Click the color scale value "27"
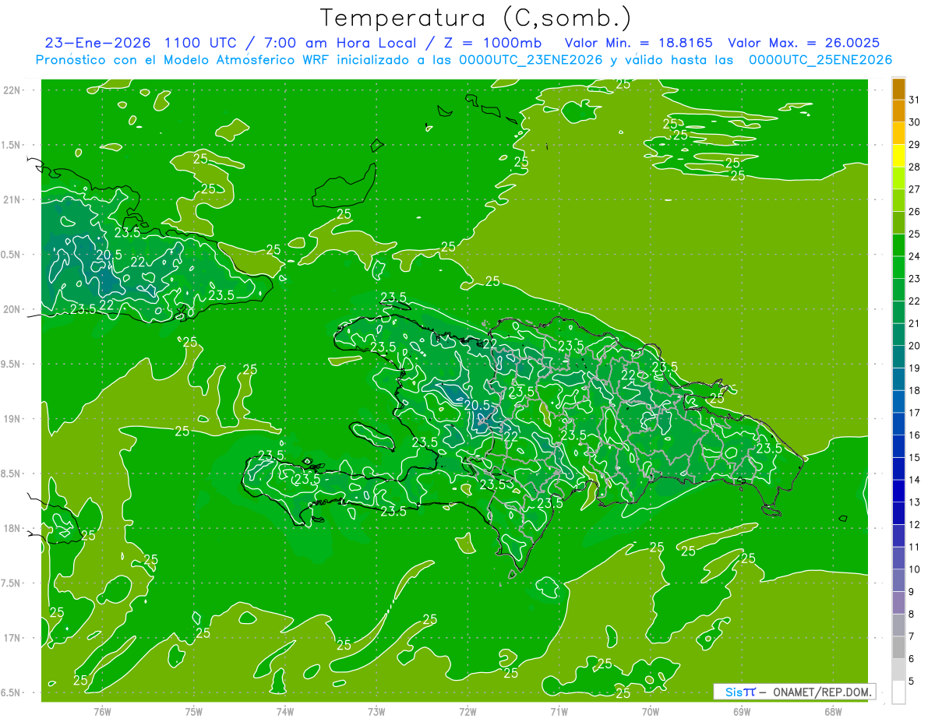This screenshot has width=935, height=722. click(915, 189)
